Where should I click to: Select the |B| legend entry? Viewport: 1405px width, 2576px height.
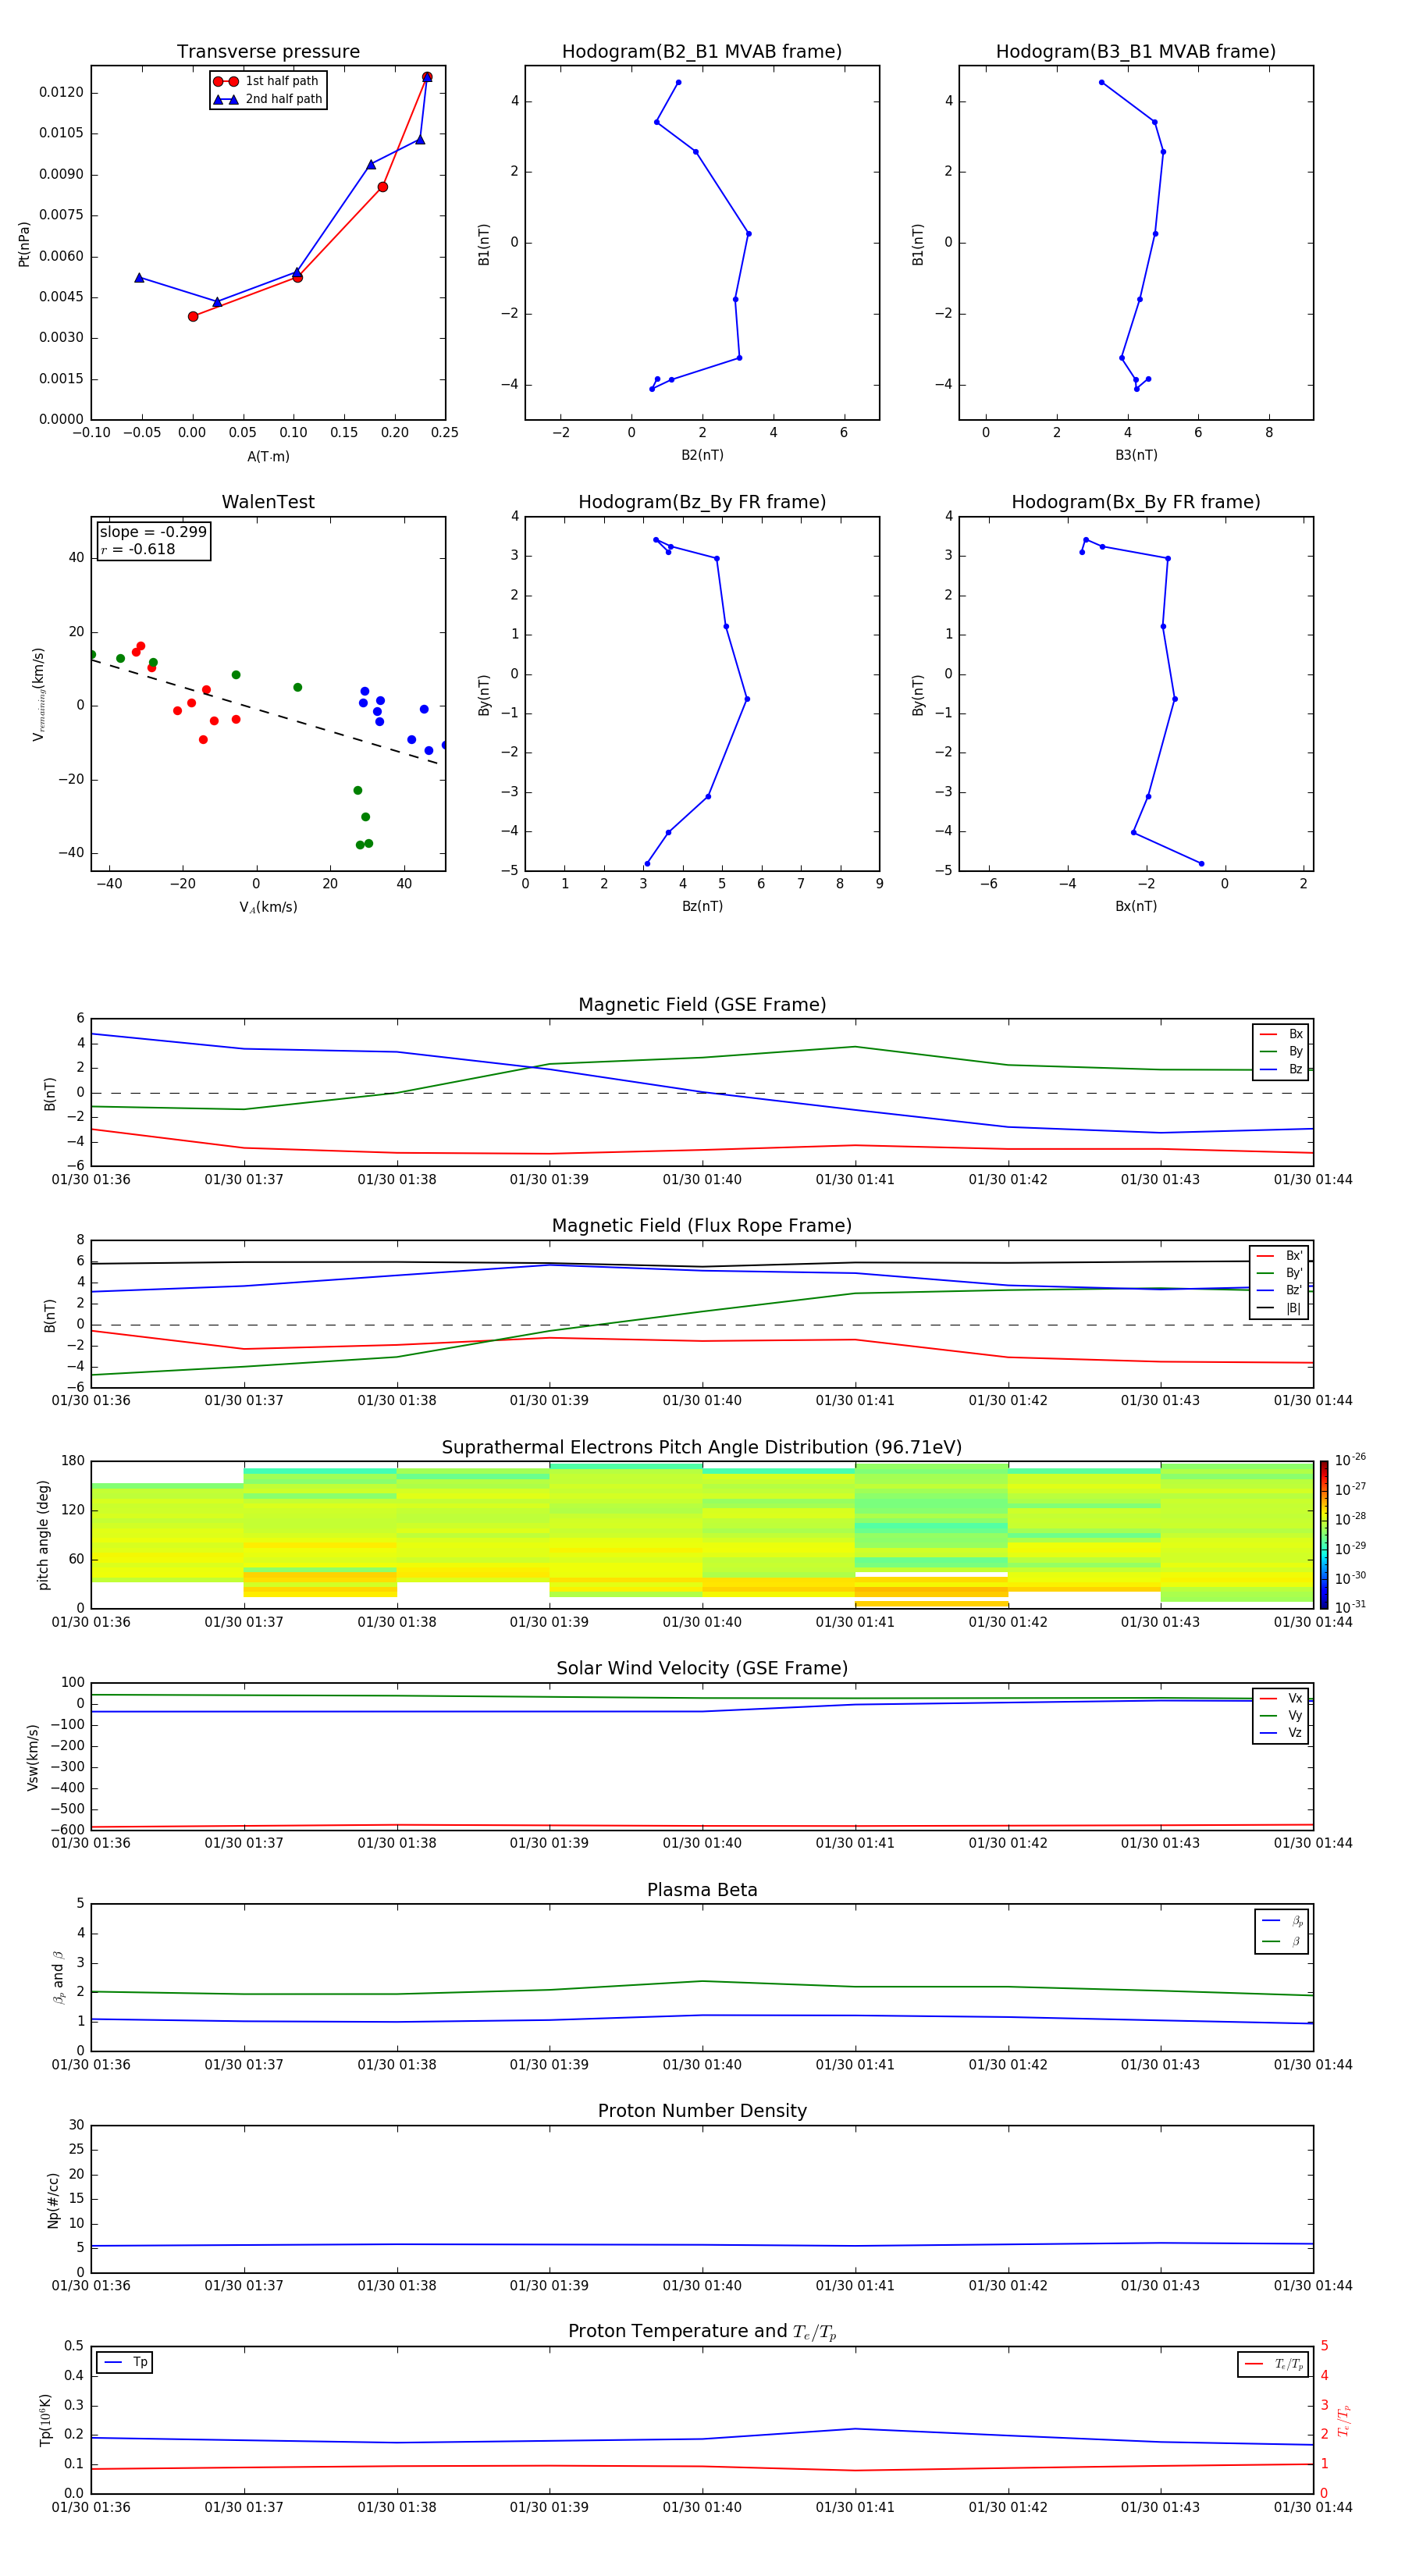pos(1279,1308)
